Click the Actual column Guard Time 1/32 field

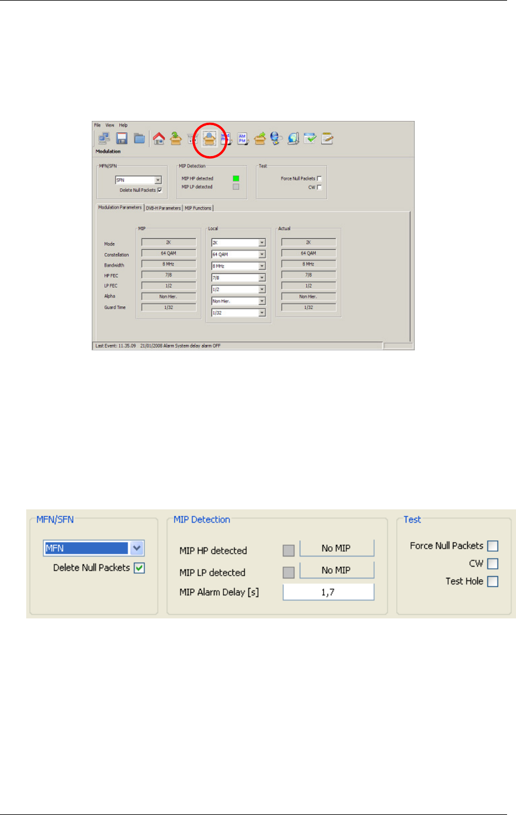308,307
